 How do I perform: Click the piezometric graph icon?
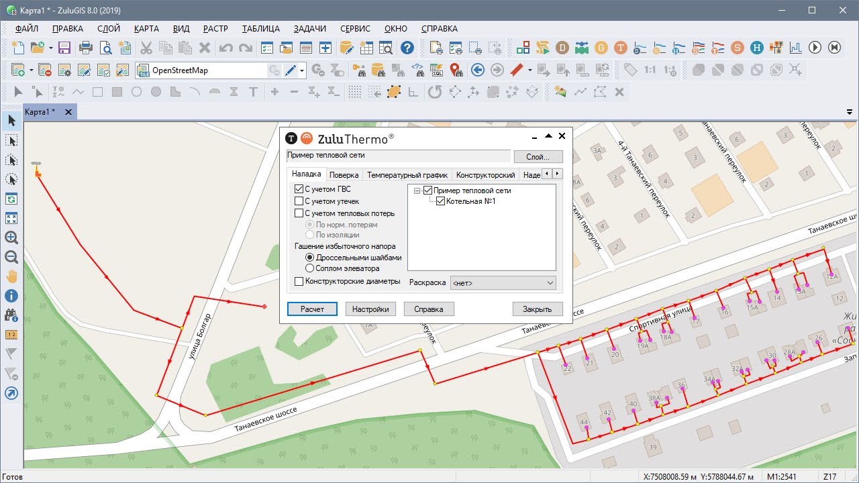(796, 48)
